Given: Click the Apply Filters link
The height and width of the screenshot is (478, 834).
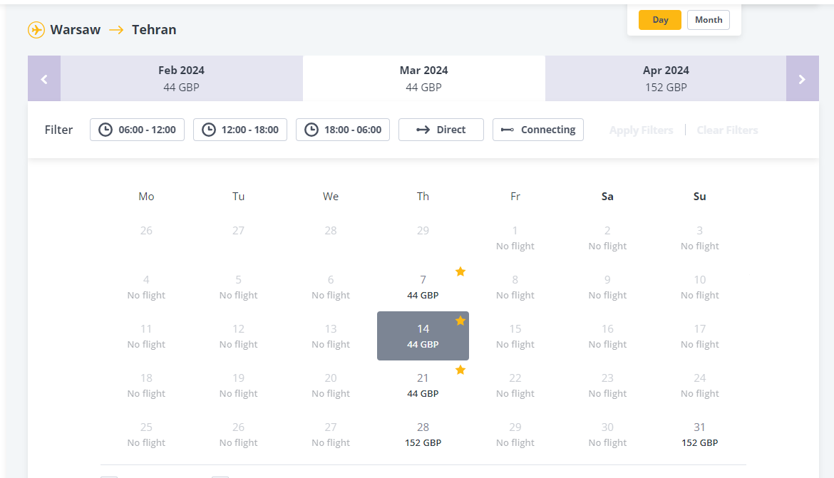Looking at the screenshot, I should 642,130.
